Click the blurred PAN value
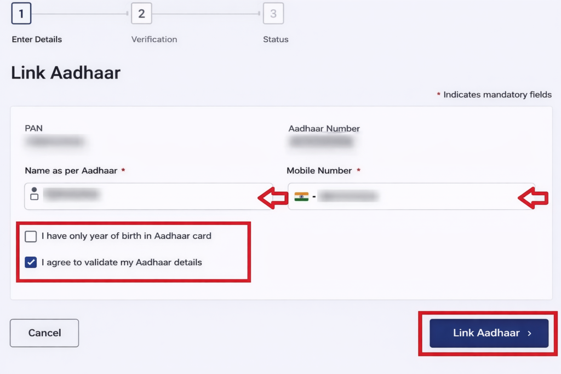 point(55,142)
